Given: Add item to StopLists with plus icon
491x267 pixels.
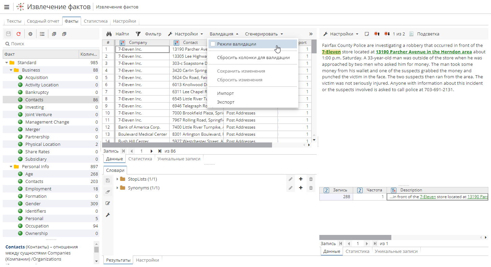Looking at the screenshot, I should click(x=301, y=179).
